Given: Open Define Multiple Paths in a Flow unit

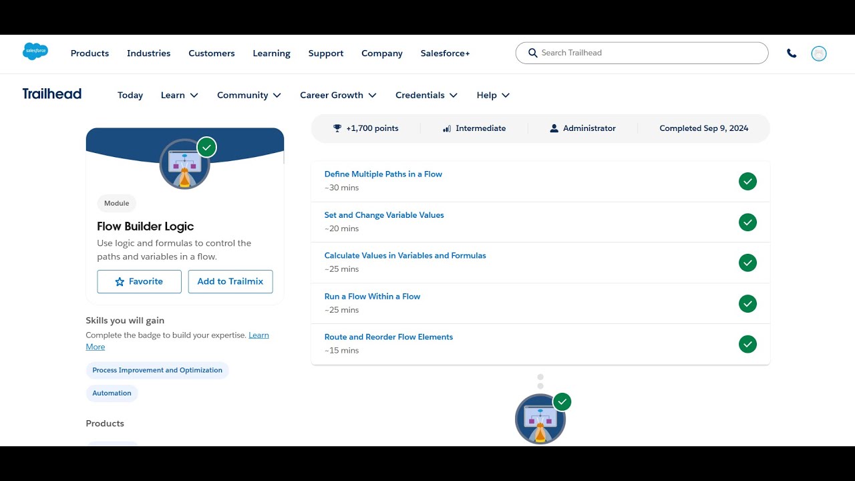Looking at the screenshot, I should click(x=383, y=174).
